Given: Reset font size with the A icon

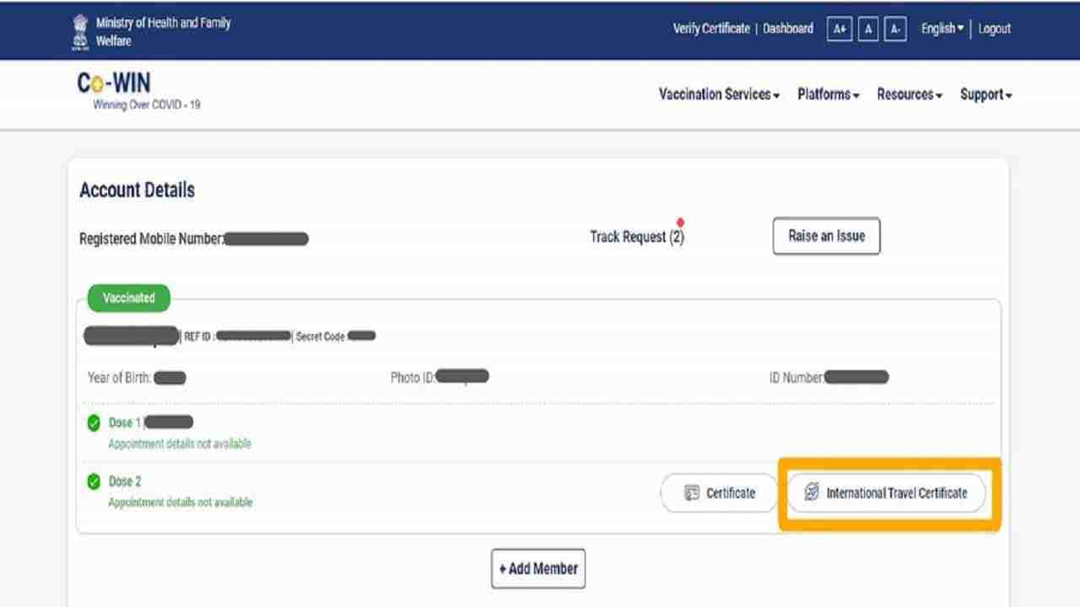Looking at the screenshot, I should (x=867, y=30).
